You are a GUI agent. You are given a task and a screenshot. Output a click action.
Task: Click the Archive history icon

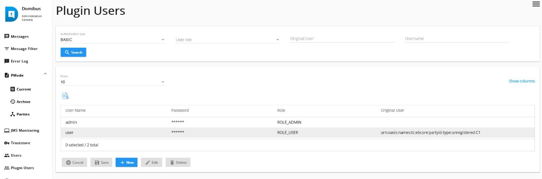coord(13,102)
